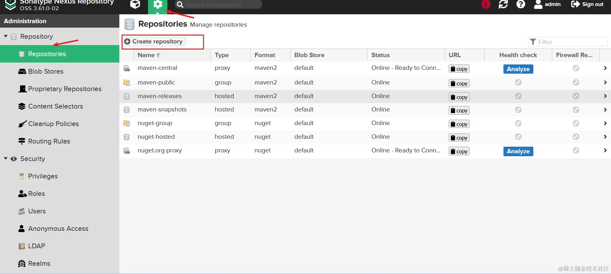Open Anonymous Access settings
The width and height of the screenshot is (611, 274).
pos(60,229)
